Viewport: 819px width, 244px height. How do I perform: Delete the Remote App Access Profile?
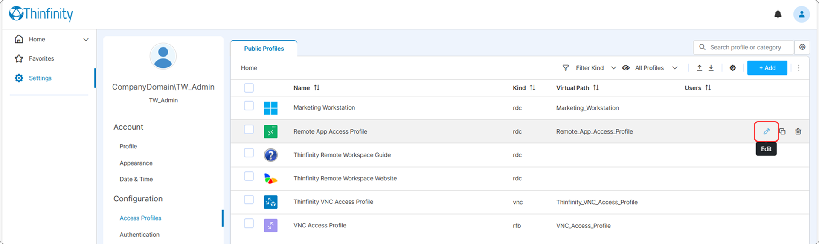pos(798,131)
